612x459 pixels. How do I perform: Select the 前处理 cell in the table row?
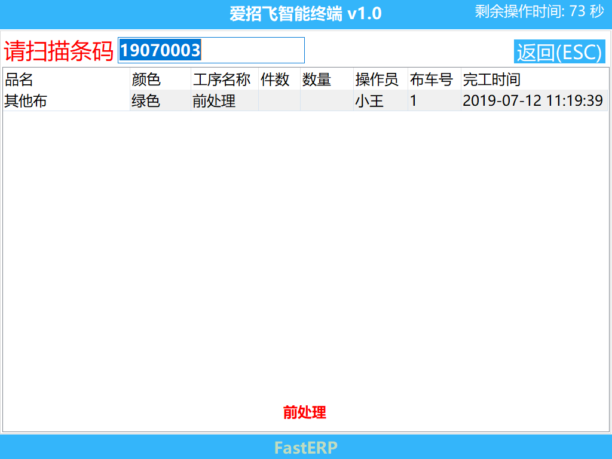[225, 100]
